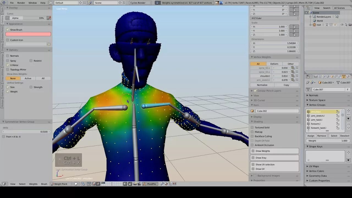Switch to the Deform tab under Vertex Weights
This screenshot has height=198, width=352.
(274, 64)
